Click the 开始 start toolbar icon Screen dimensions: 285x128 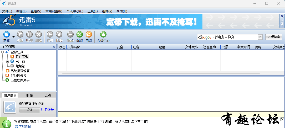point(20,34)
